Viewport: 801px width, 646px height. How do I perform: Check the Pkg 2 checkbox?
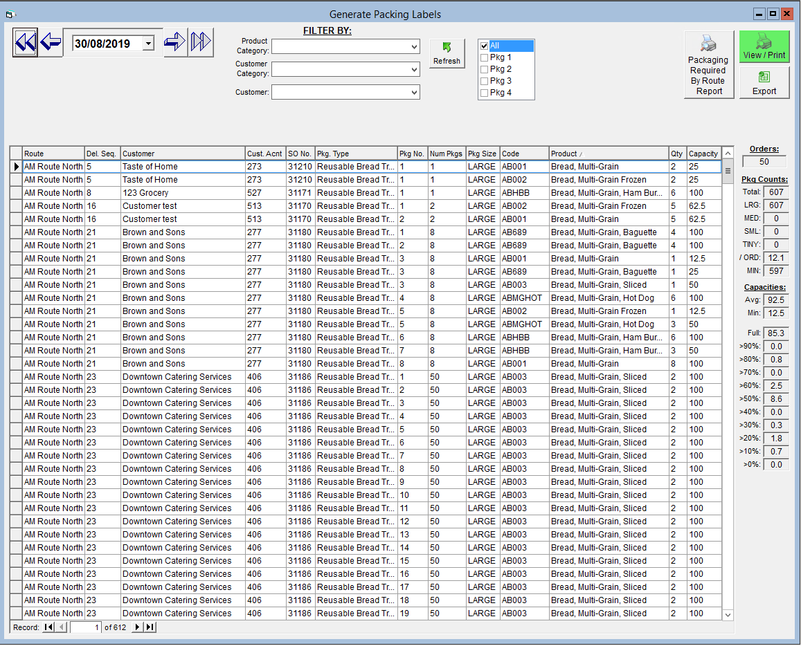[x=485, y=69]
